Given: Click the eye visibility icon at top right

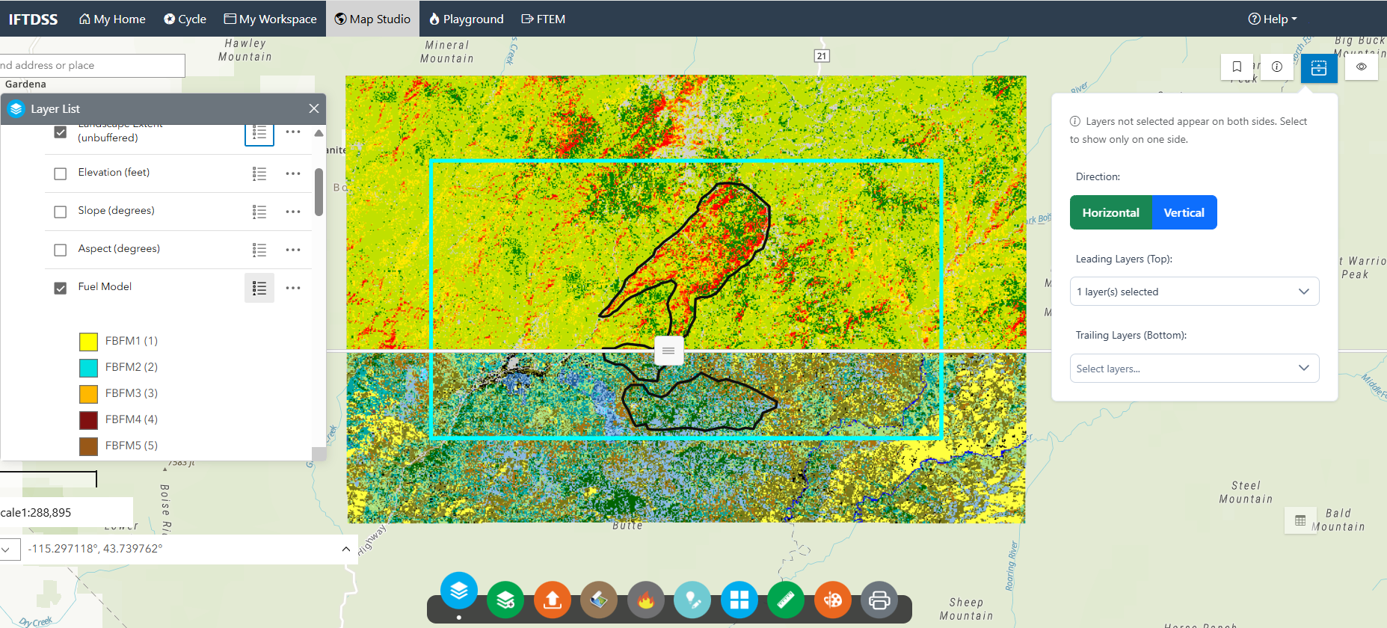Looking at the screenshot, I should [1362, 67].
